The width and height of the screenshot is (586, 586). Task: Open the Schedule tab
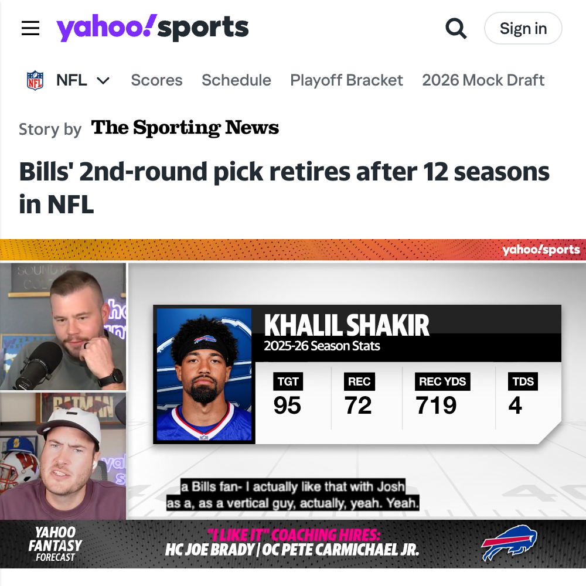[x=236, y=80]
